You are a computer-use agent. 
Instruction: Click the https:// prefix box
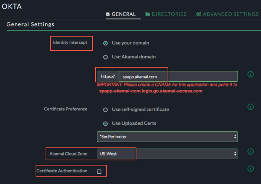[x=108, y=76]
